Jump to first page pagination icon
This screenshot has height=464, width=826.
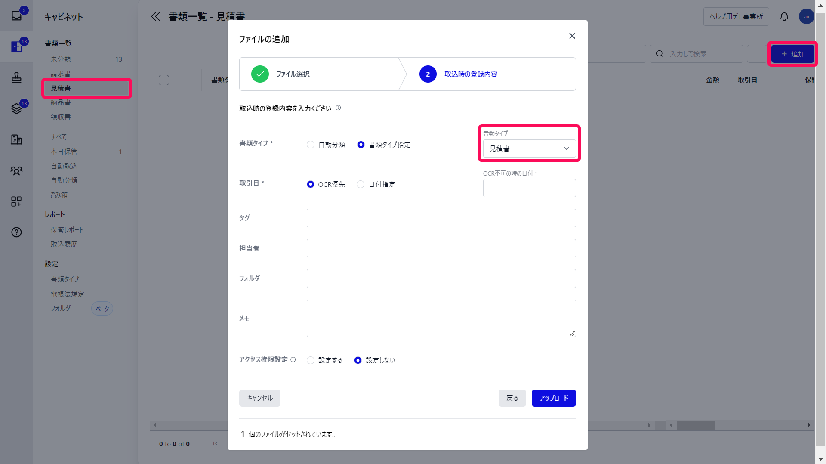(215, 443)
